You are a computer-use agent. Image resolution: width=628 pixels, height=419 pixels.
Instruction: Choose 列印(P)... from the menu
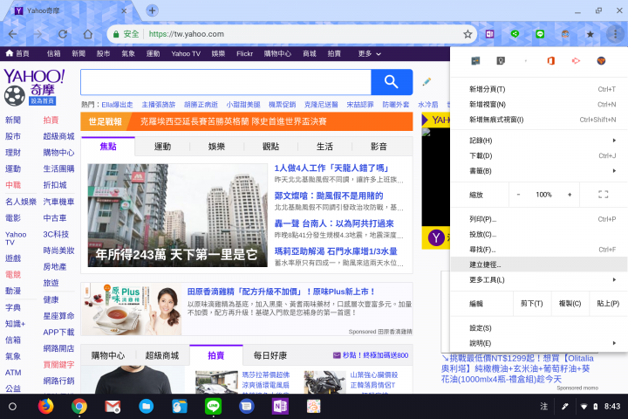[539, 219]
